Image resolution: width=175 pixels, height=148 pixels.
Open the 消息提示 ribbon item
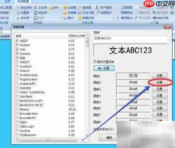(104, 13)
